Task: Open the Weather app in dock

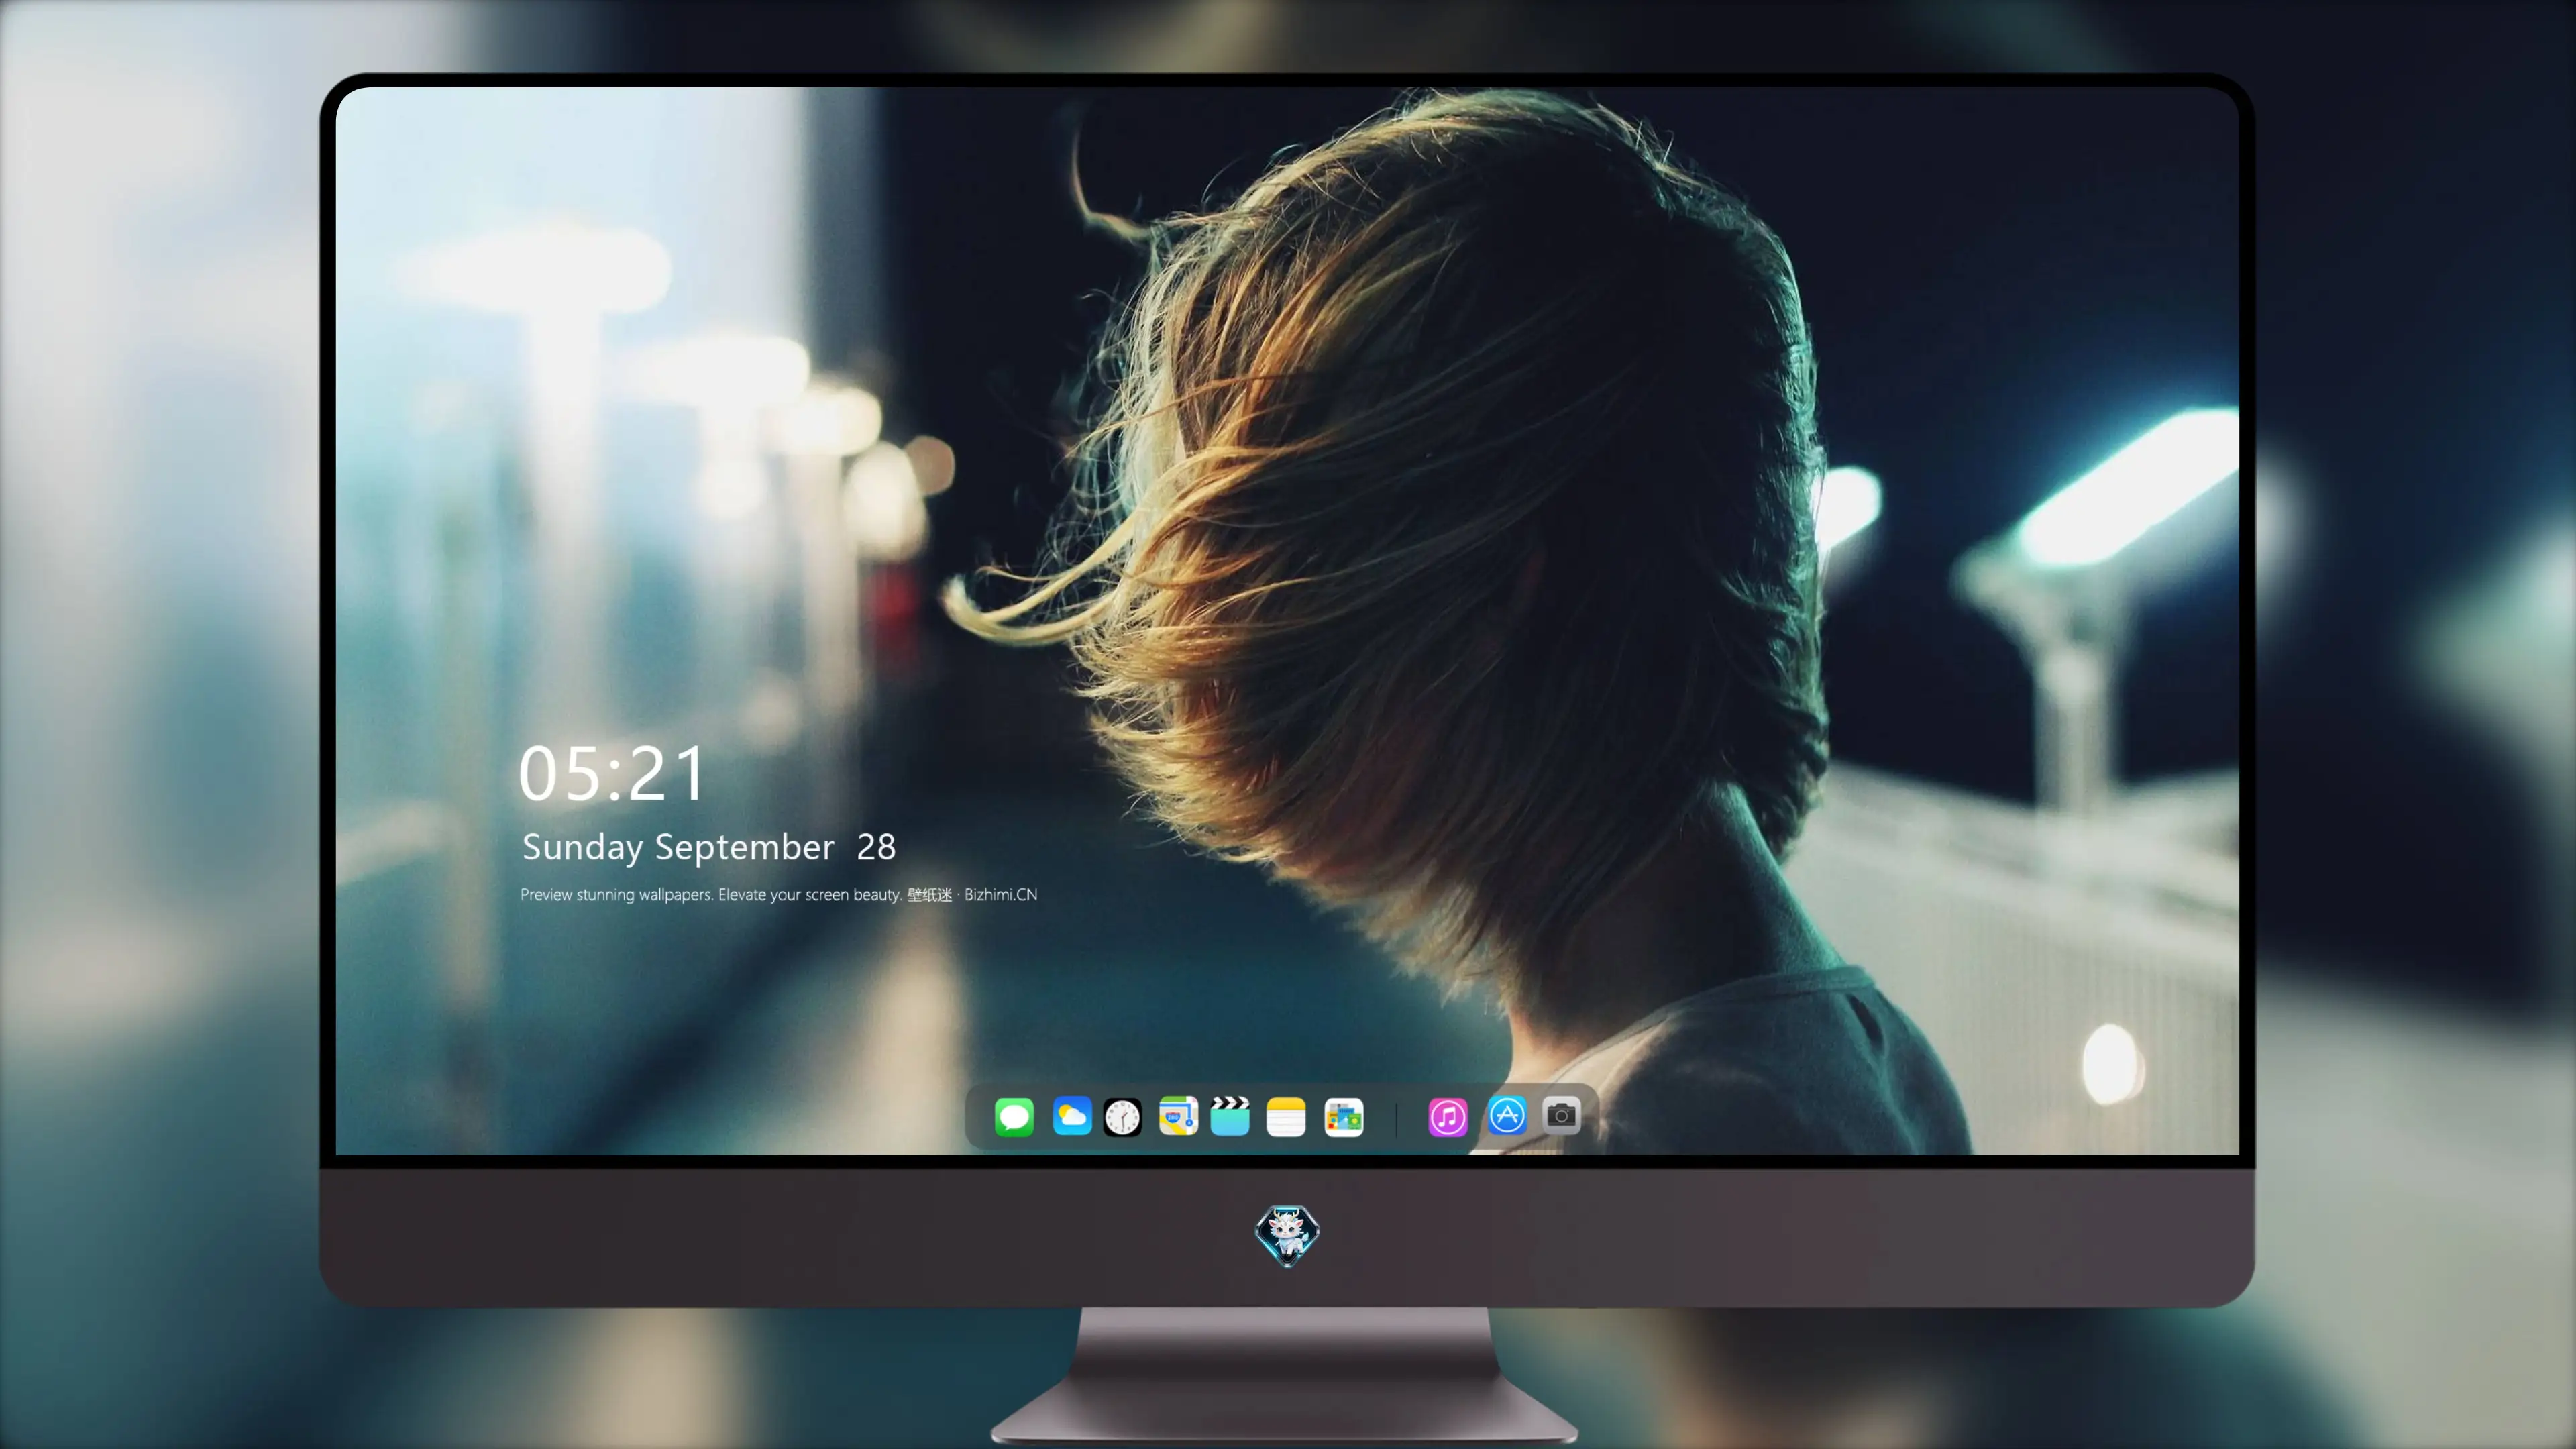Action: coord(1071,1116)
